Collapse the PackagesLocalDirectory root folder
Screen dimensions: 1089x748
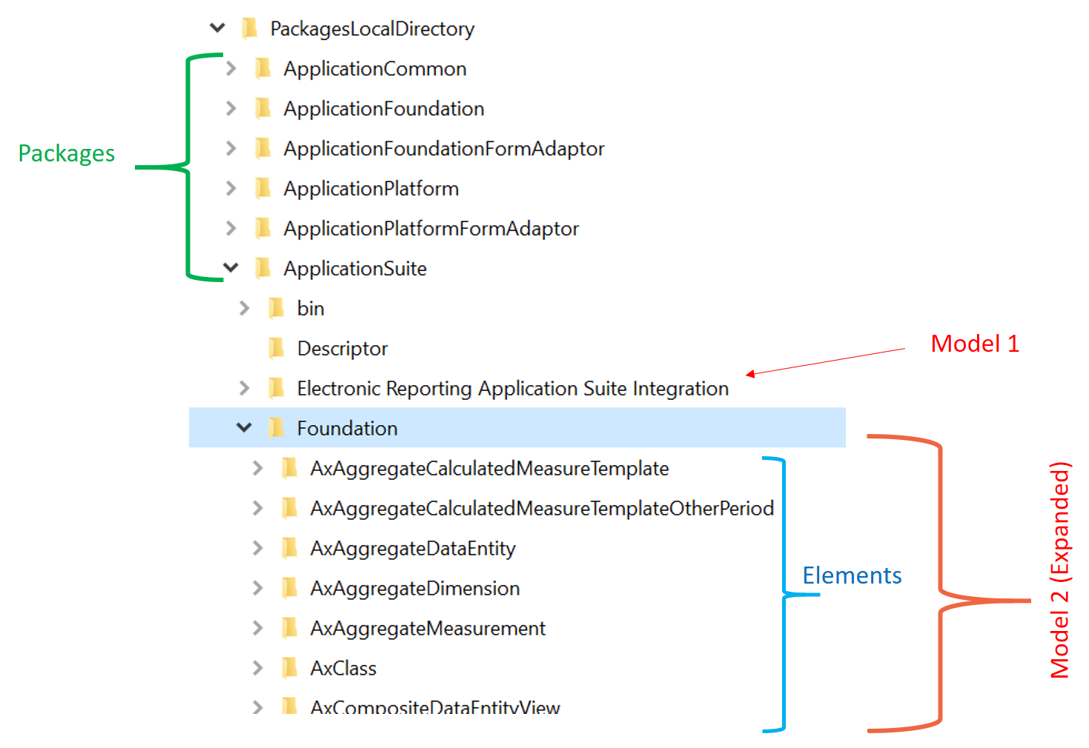click(217, 28)
